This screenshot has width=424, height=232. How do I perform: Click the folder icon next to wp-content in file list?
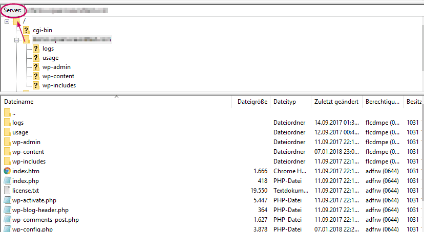click(x=7, y=152)
